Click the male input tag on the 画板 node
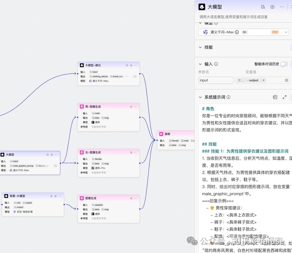292x253 pixels. point(185,141)
